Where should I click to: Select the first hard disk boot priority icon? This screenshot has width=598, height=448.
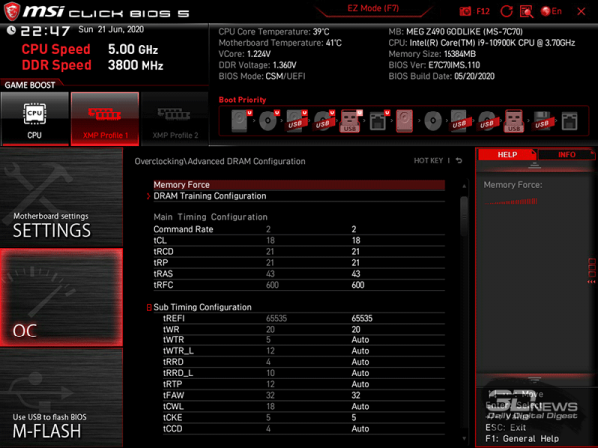click(241, 121)
